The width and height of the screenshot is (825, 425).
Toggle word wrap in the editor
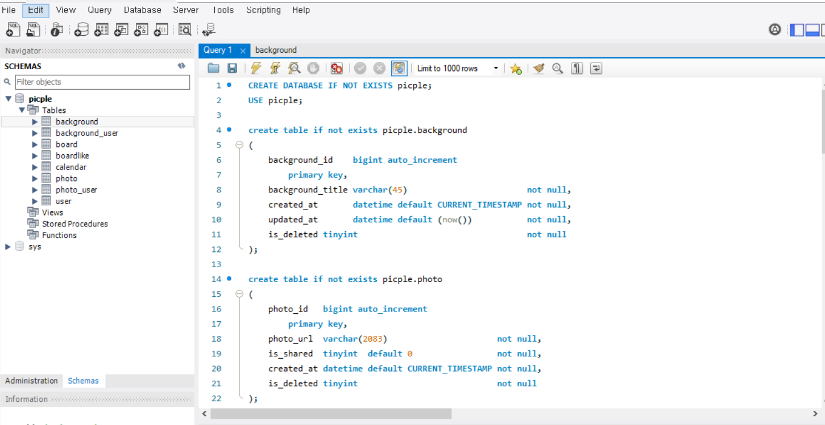596,69
